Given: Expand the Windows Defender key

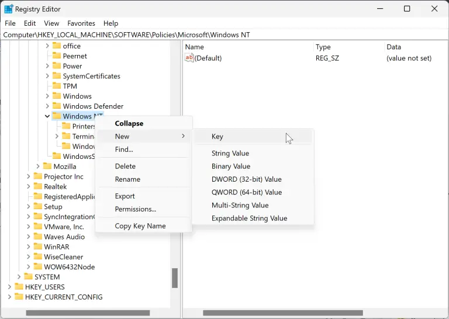Looking at the screenshot, I should 47,106.
